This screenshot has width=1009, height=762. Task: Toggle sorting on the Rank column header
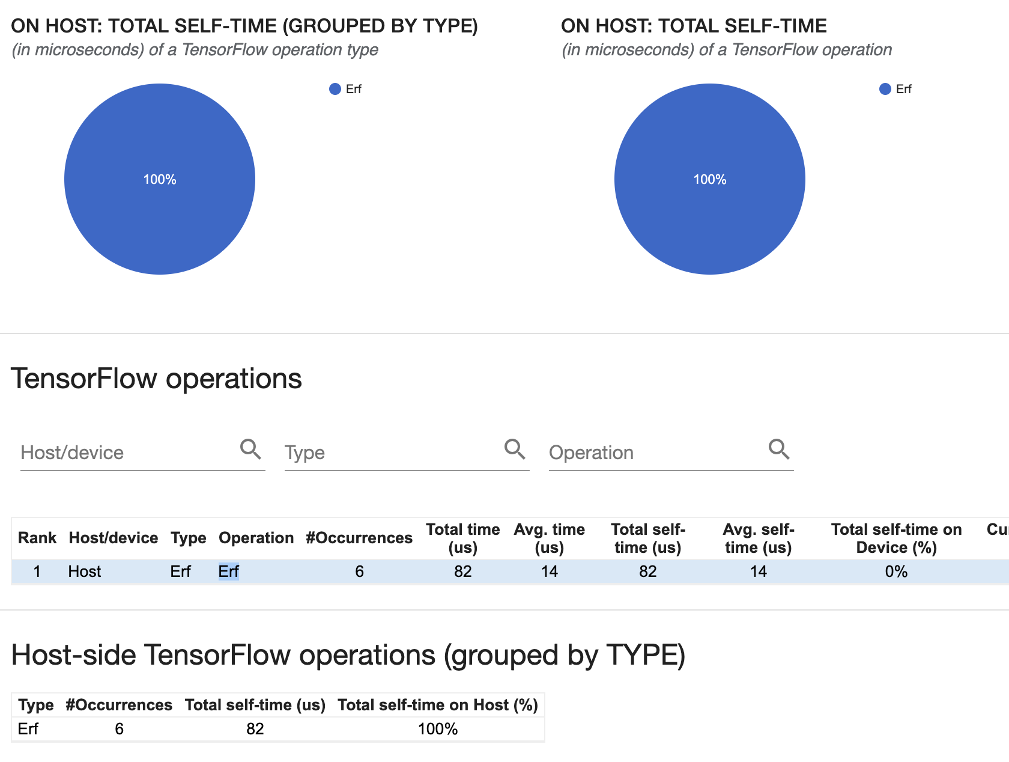[x=37, y=538]
